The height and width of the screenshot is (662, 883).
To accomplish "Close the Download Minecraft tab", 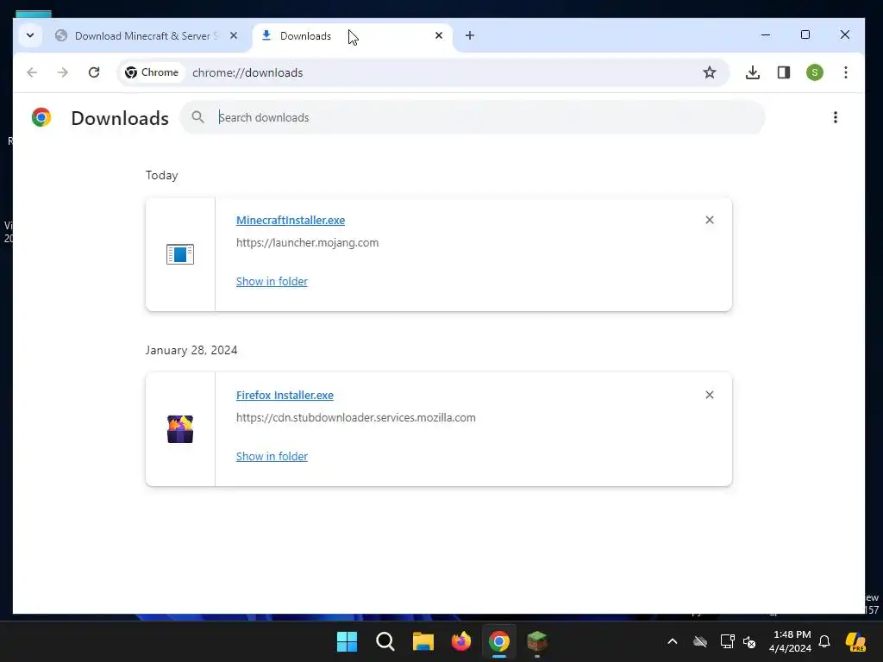I will pyautogui.click(x=234, y=35).
